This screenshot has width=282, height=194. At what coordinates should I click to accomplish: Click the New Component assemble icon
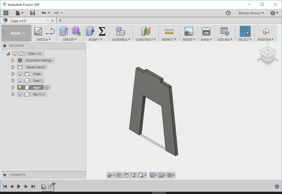(x=120, y=31)
